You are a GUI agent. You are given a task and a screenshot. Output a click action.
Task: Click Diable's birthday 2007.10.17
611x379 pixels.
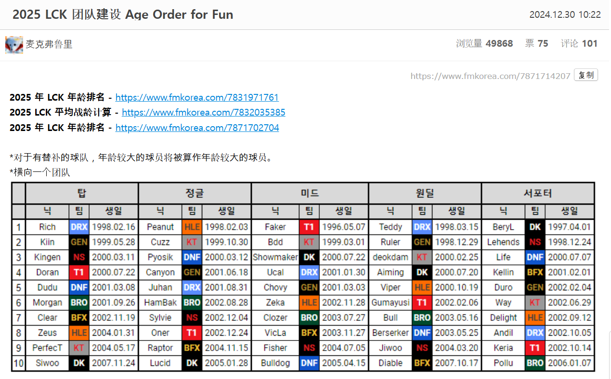pos(457,363)
